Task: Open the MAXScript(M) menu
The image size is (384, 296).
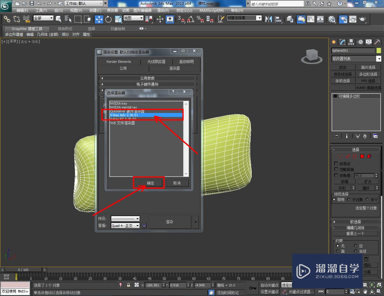Action: click(211, 10)
